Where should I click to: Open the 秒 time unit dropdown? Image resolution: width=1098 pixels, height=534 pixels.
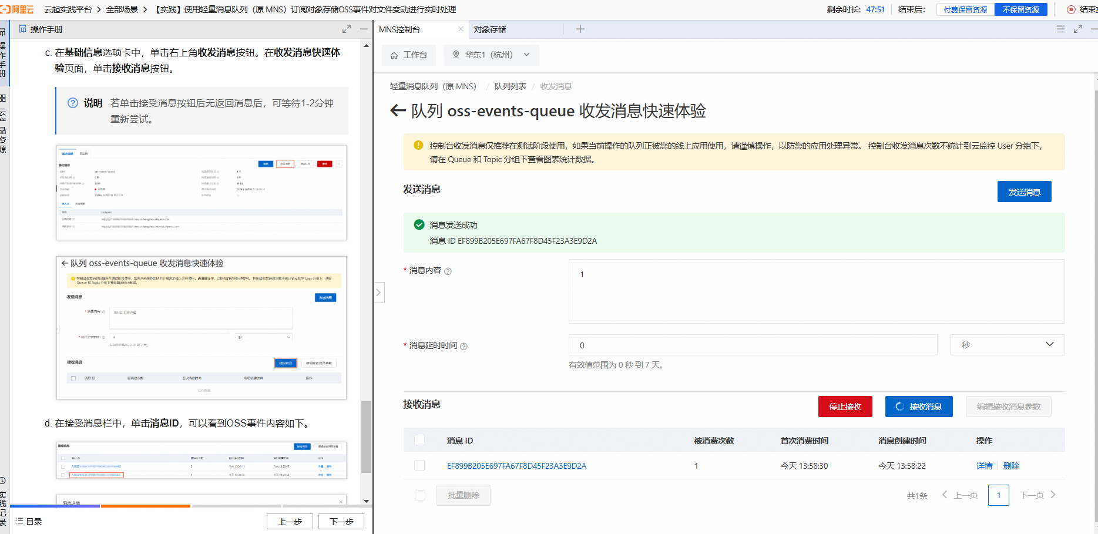coord(1008,345)
